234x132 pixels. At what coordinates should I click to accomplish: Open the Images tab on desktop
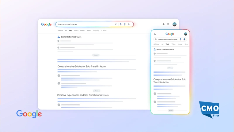pyautogui.click(x=83, y=31)
